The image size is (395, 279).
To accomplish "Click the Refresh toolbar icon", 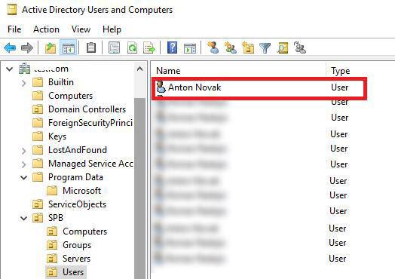I will [x=132, y=48].
